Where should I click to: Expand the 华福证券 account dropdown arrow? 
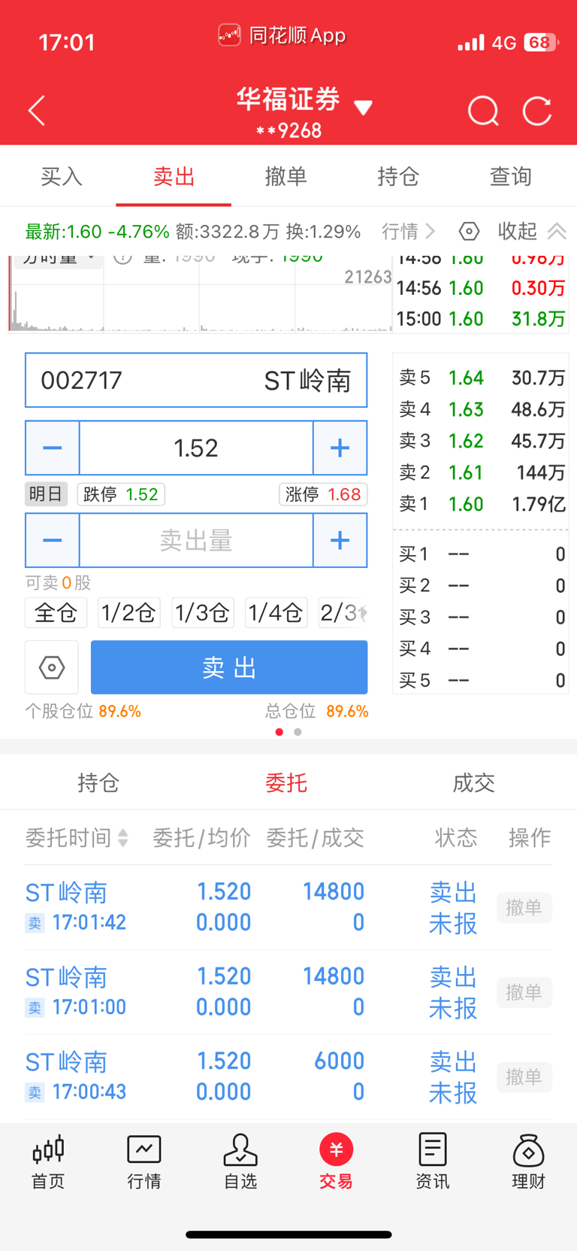pyautogui.click(x=364, y=108)
